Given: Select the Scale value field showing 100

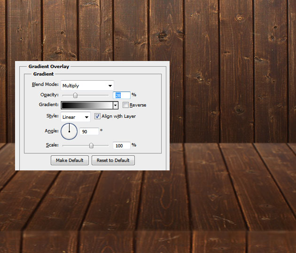Looking at the screenshot, I should click(122, 146).
